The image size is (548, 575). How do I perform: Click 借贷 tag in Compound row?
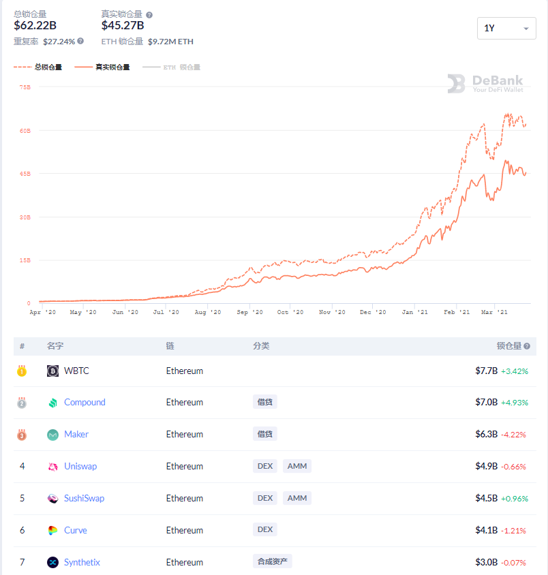[x=265, y=402]
